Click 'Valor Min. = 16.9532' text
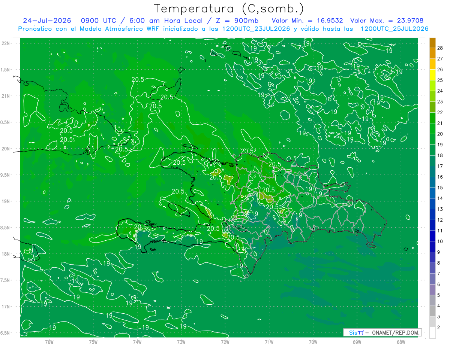This screenshot has width=450, height=347. coord(307,21)
